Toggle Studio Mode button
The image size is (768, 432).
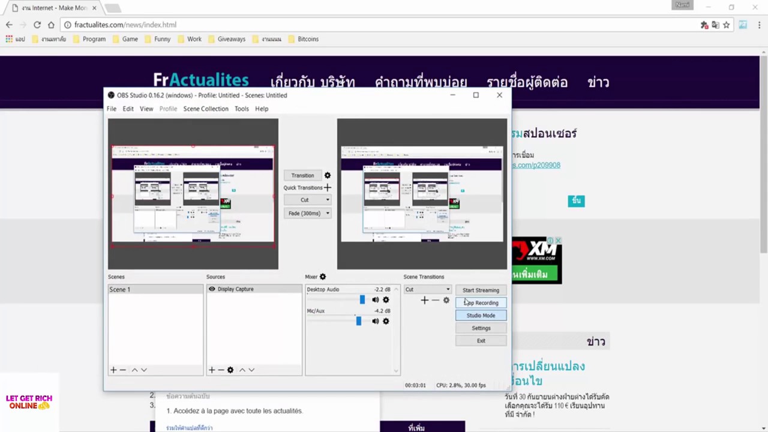[x=481, y=316]
